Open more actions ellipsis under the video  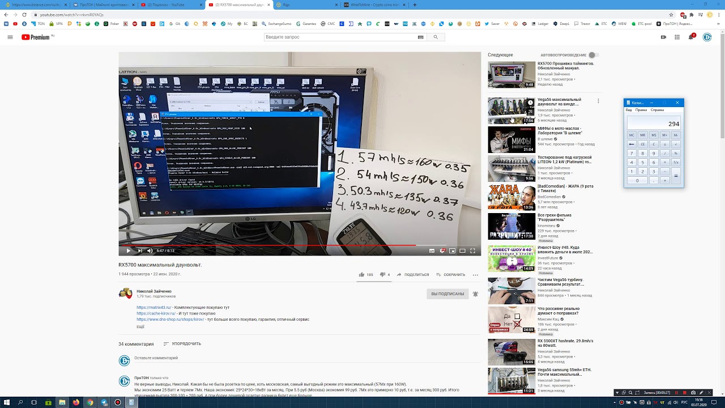(475, 275)
